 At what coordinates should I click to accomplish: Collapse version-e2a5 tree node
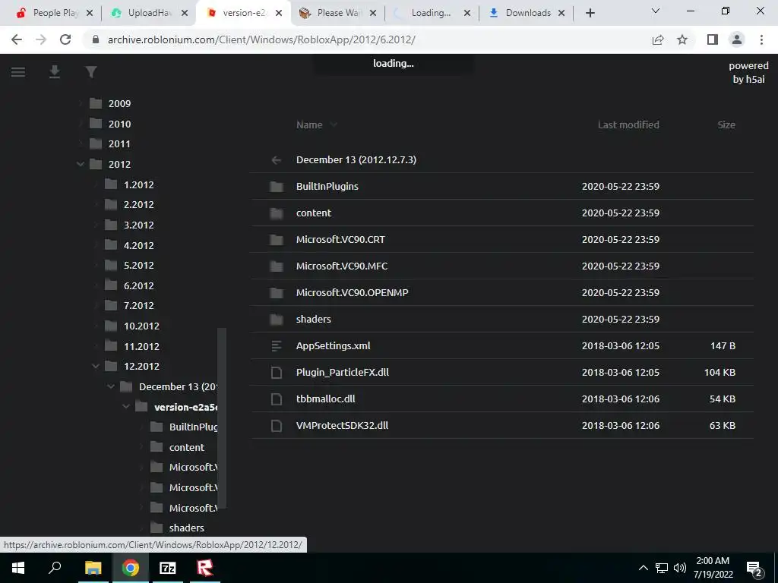[126, 407]
